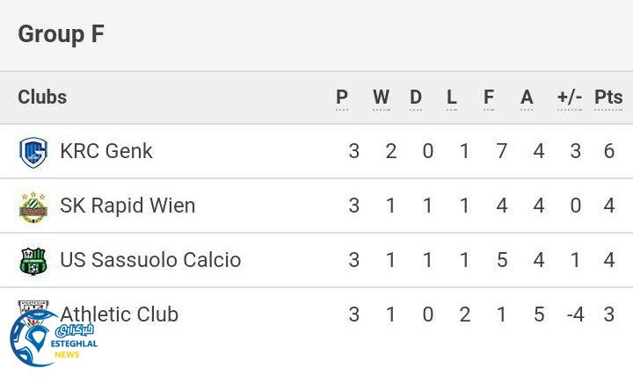Viewport: 633px width, 383px height.
Task: Click the Athletic Club crest
Action: pos(33,308)
